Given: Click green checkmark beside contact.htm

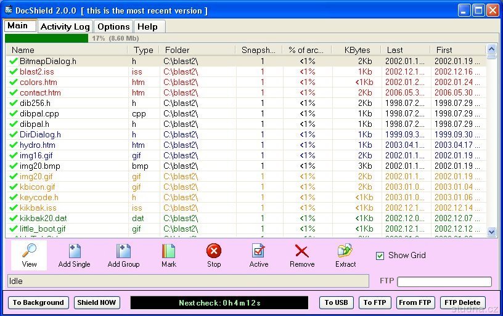Looking at the screenshot, I should (13, 92).
